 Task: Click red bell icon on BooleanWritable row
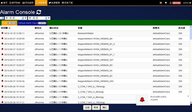click(x=2, y=33)
